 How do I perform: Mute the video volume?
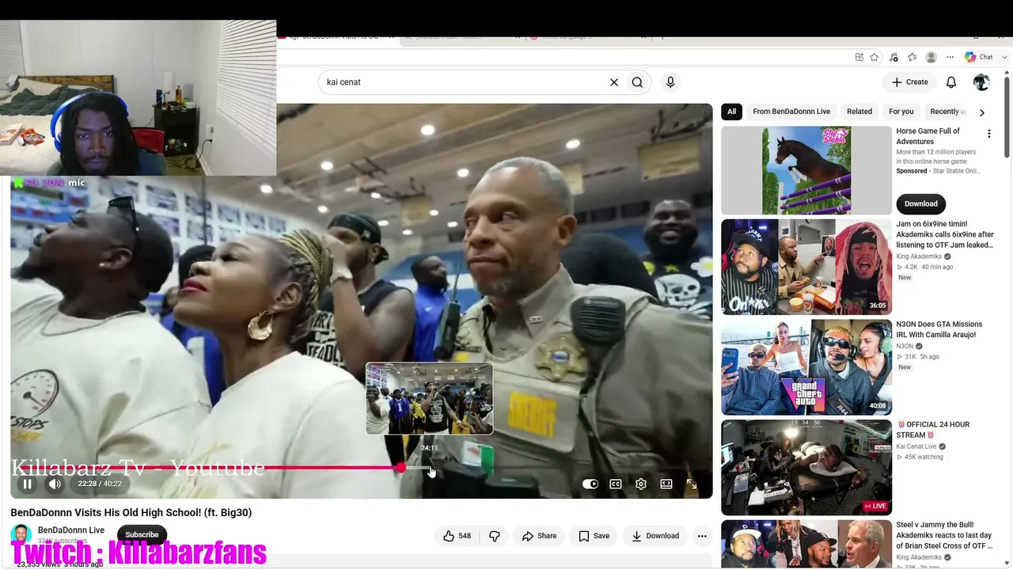(55, 484)
